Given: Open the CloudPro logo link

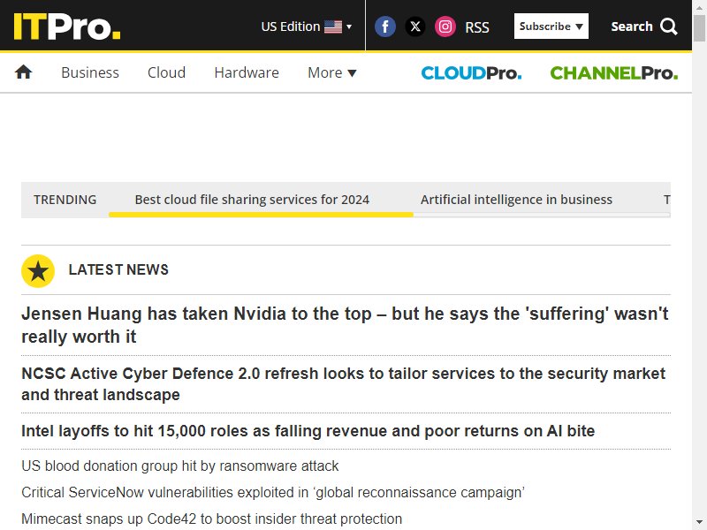Looking at the screenshot, I should [x=471, y=72].
